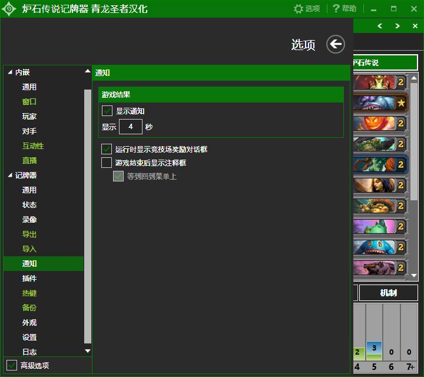The image size is (424, 377).
Task: Maximize the deck tracker window
Action: point(394,9)
